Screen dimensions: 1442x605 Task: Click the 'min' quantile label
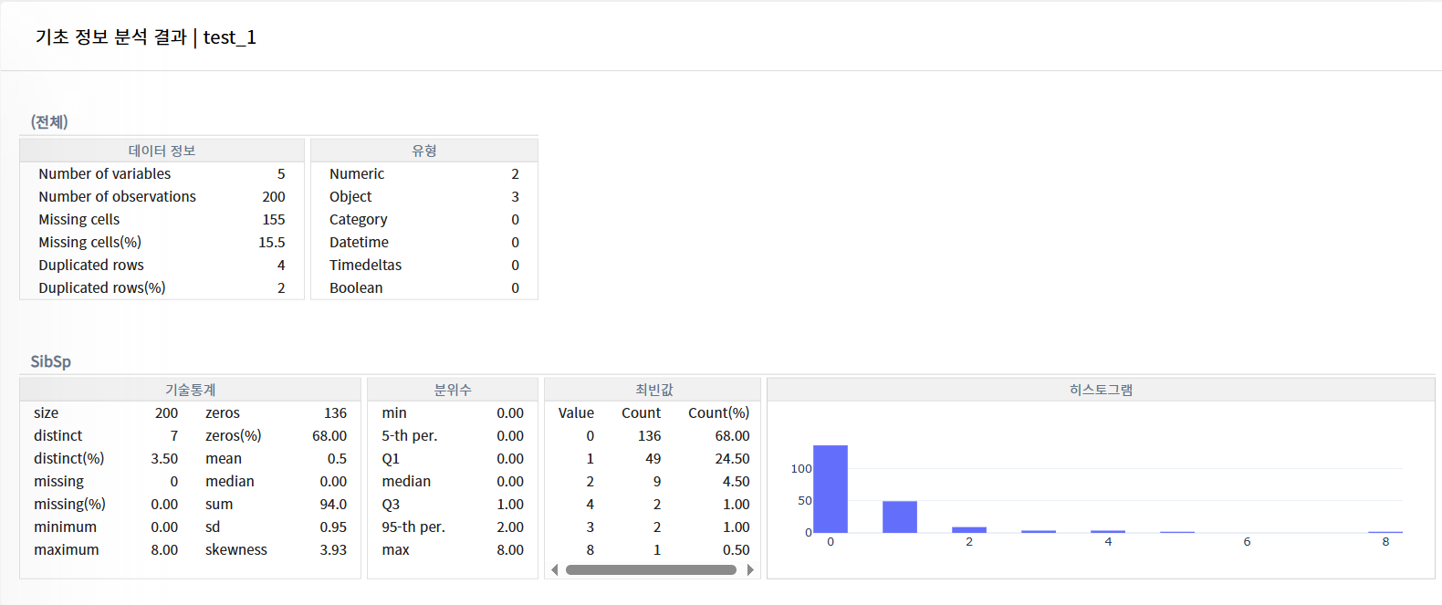pyautogui.click(x=394, y=412)
